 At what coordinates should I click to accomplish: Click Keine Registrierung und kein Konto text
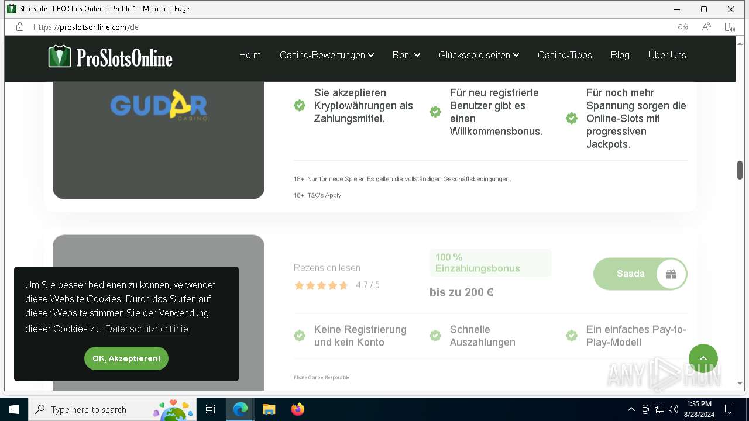pyautogui.click(x=360, y=336)
